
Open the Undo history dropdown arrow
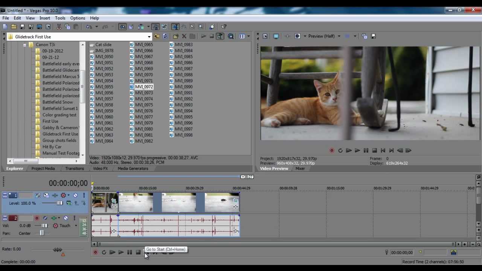click(96, 27)
